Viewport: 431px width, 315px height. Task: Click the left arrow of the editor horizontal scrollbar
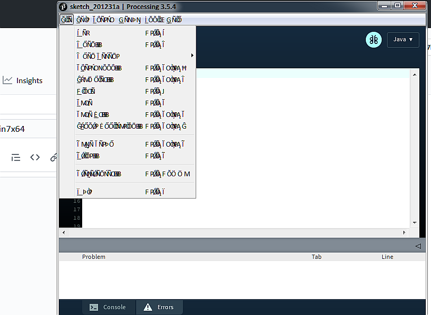(63, 232)
